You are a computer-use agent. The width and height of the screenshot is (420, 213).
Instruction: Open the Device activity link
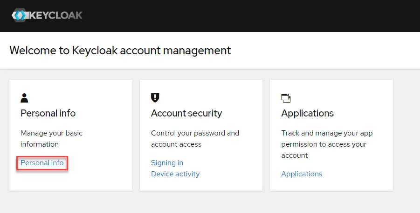(175, 174)
